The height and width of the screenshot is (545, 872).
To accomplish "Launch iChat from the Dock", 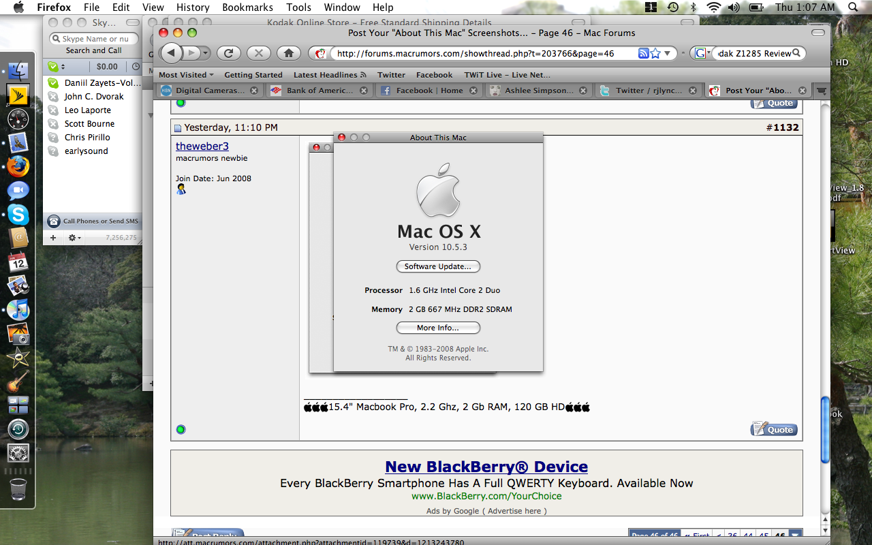I will (18, 191).
